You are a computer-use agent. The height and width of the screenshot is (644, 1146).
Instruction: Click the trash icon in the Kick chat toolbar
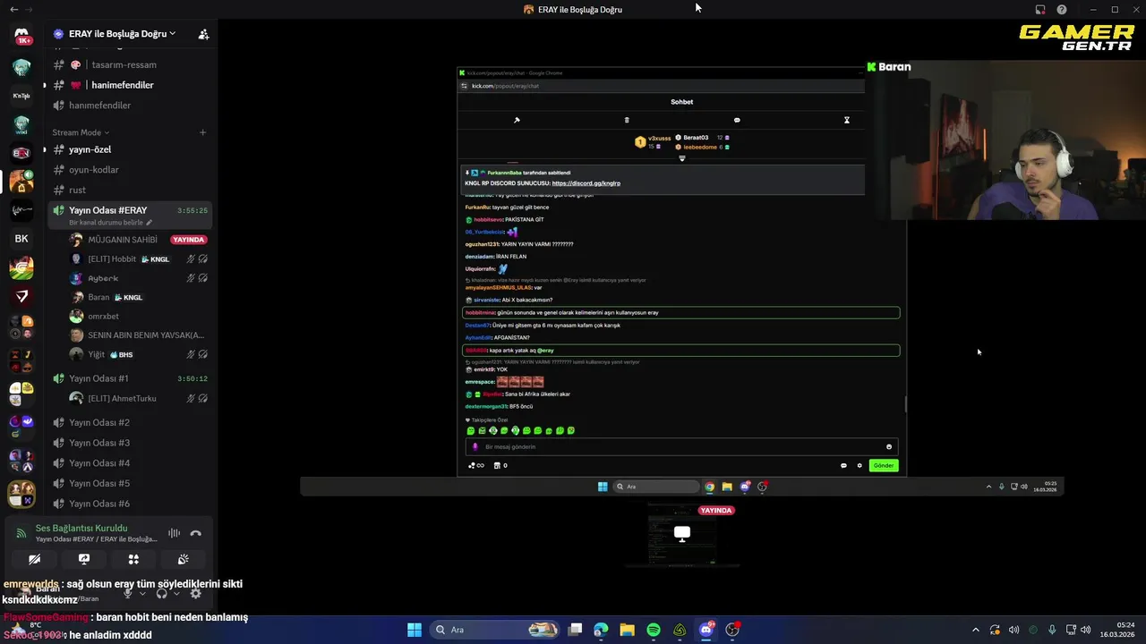[627, 120]
